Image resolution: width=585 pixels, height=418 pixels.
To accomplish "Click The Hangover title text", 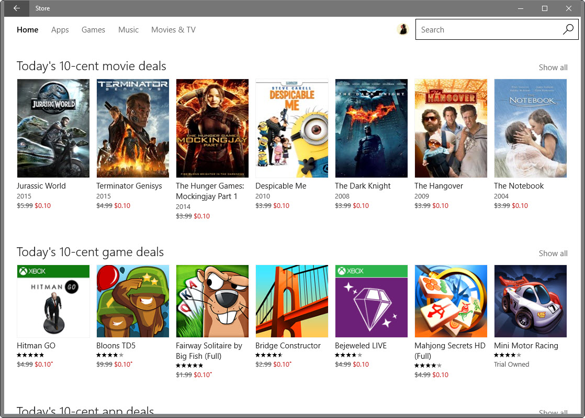I will 438,186.
